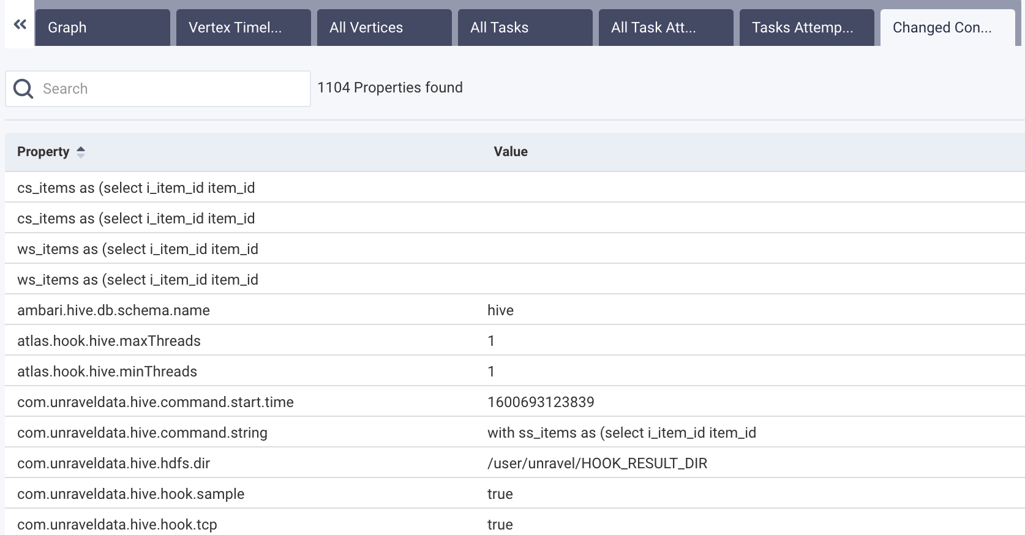Click /user/unravel/HOOK_RESULT_DIR value

click(x=597, y=463)
